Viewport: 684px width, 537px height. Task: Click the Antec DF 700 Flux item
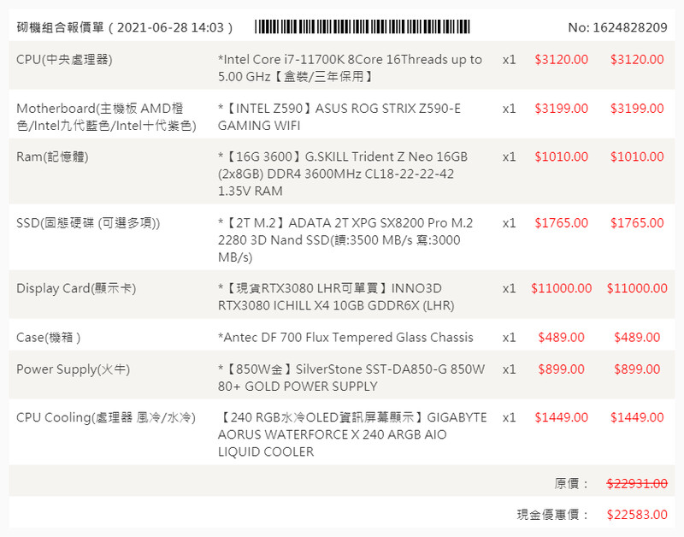pos(345,338)
